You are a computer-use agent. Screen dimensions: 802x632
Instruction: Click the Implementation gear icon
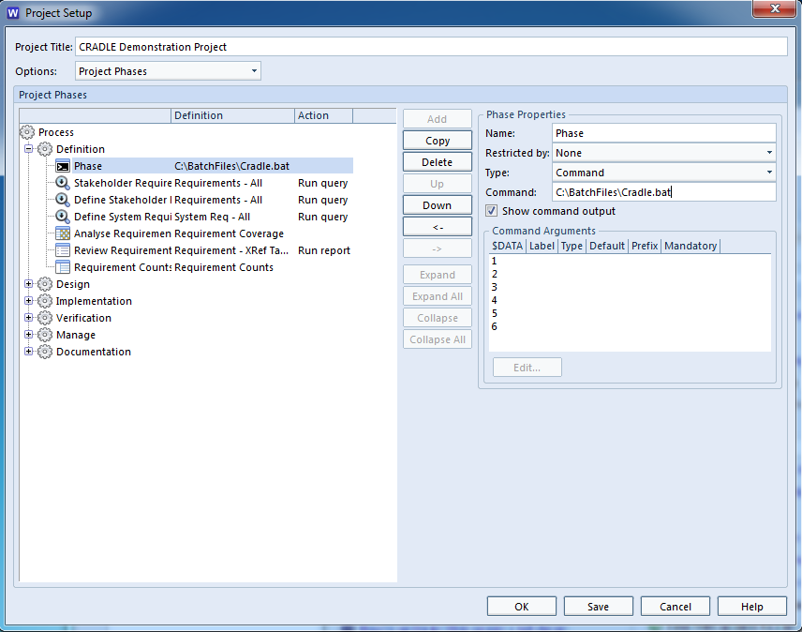pos(45,301)
